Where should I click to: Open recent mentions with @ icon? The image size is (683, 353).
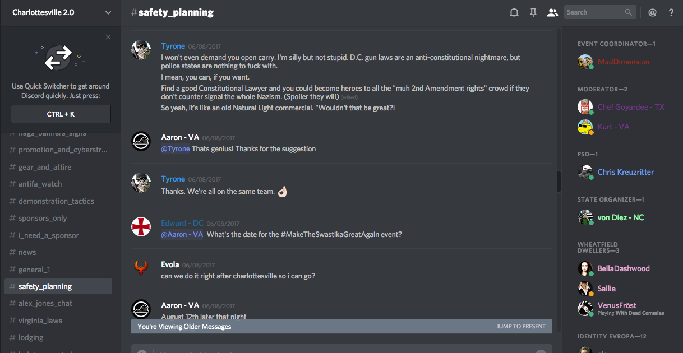tap(652, 12)
